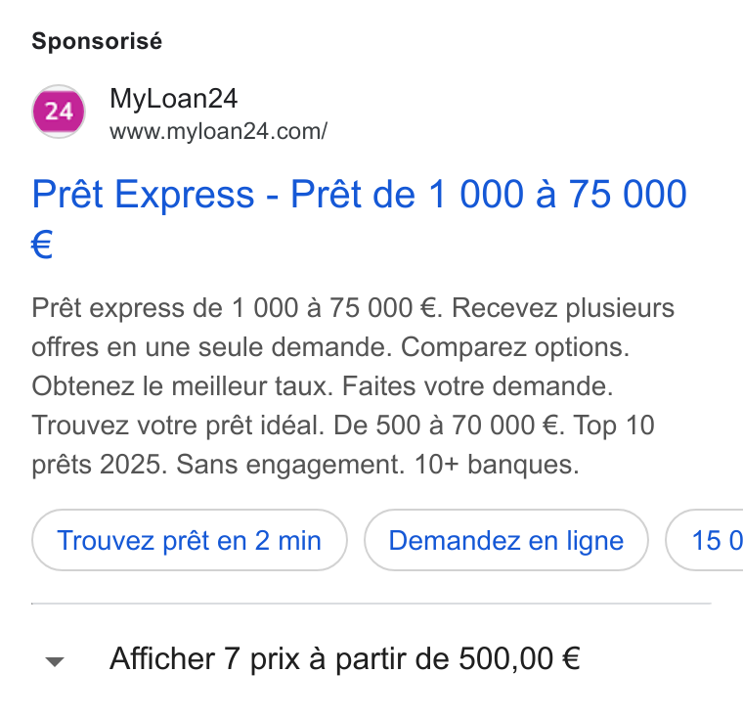The height and width of the screenshot is (718, 743).
Task: Click the pink MyLoan24 "24" logo icon
Action: tap(59, 112)
